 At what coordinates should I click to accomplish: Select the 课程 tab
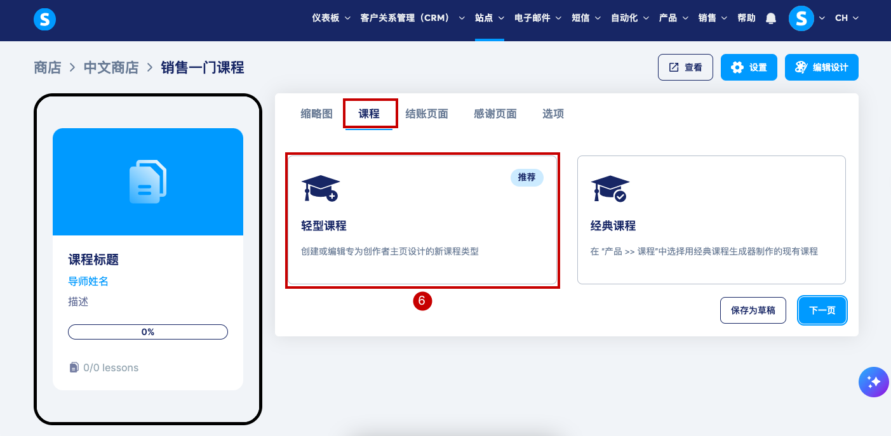(369, 114)
